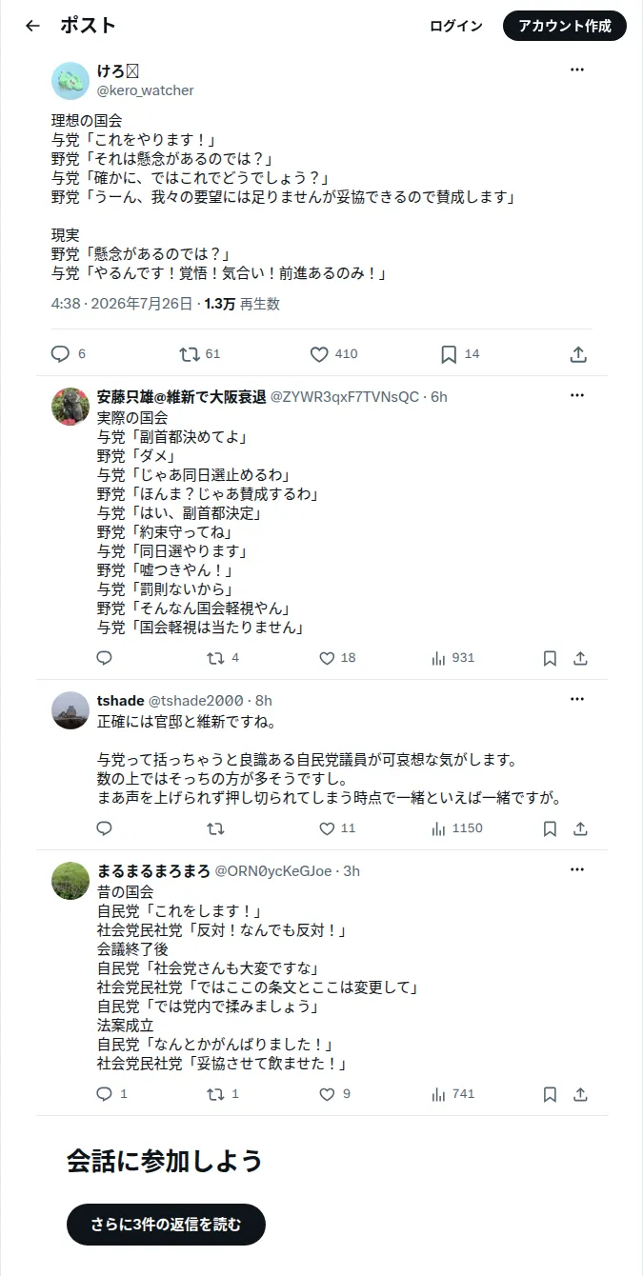Open tshade's profile avatar
Image resolution: width=643 pixels, height=1276 pixels.
(70, 710)
